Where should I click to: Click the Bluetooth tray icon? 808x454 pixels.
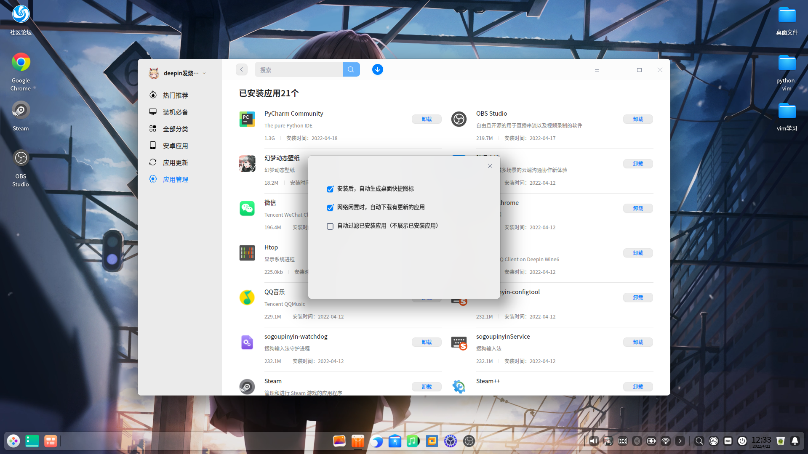pyautogui.click(x=637, y=441)
